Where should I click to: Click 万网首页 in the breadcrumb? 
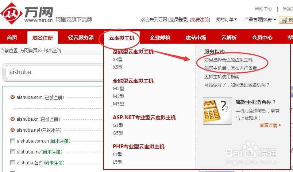(29, 51)
